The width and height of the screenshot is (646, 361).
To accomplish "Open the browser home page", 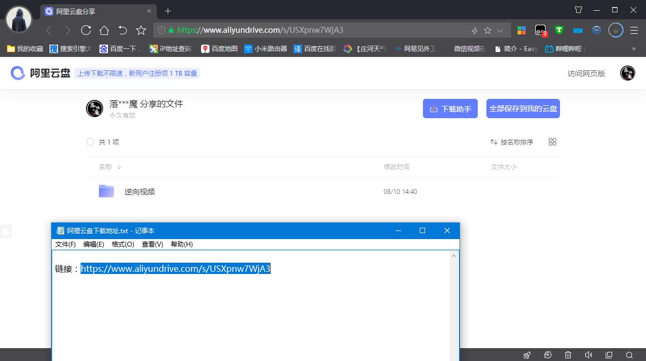I will (104, 30).
